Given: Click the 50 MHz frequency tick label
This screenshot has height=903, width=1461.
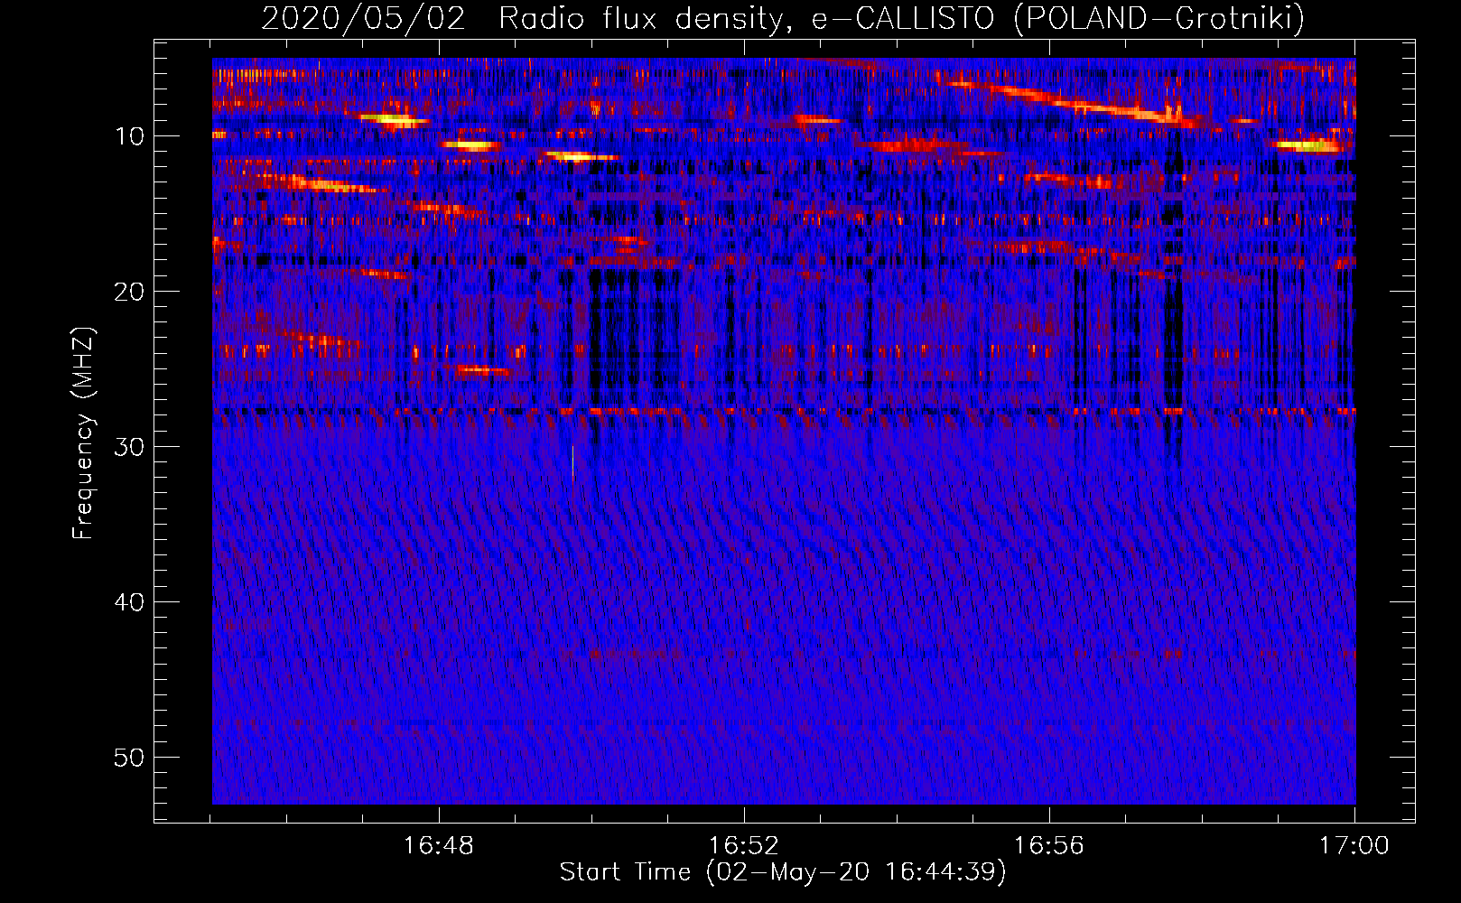Looking at the screenshot, I should tap(130, 758).
